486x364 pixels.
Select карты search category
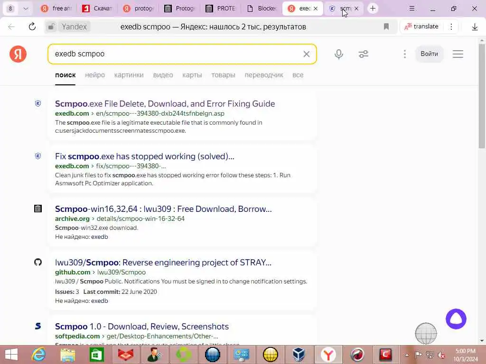click(x=192, y=75)
